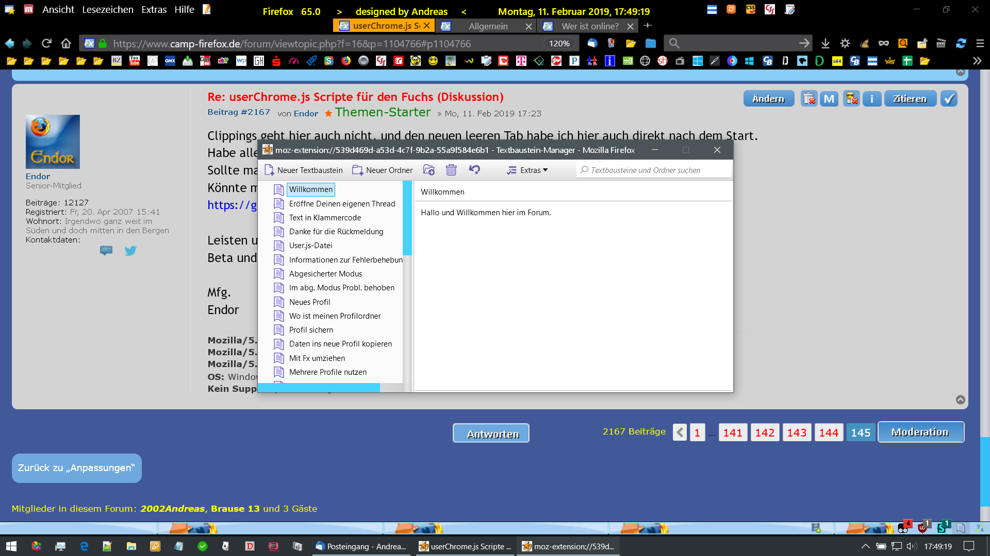This screenshot has height=556, width=990.
Task: Click the move-to-folder icon in Textbaustein-Manager
Action: (428, 170)
